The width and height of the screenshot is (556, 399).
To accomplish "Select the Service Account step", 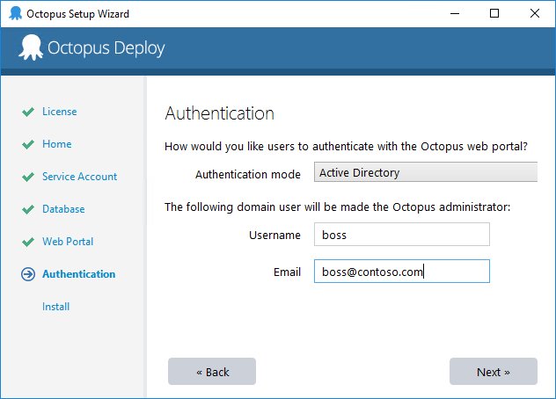I will point(79,177).
